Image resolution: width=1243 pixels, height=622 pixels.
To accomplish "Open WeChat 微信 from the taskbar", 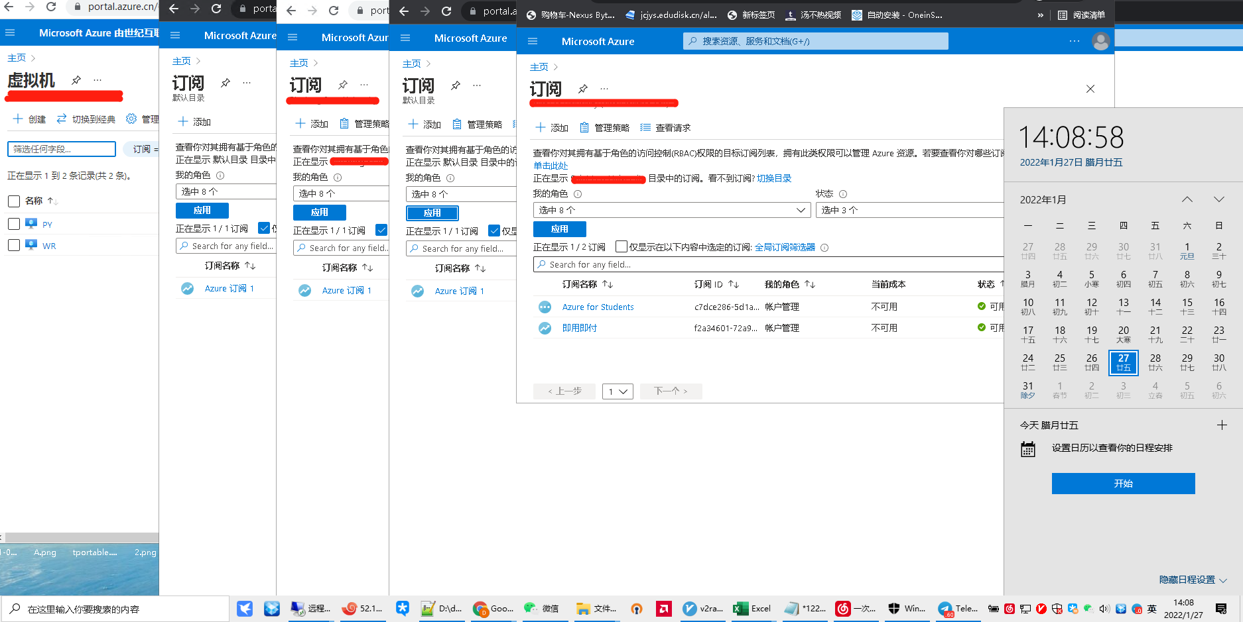I will pyautogui.click(x=542, y=608).
